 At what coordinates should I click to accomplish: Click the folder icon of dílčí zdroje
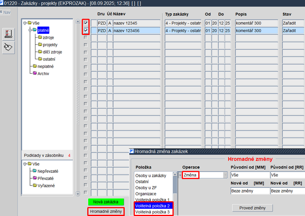(x=40, y=52)
